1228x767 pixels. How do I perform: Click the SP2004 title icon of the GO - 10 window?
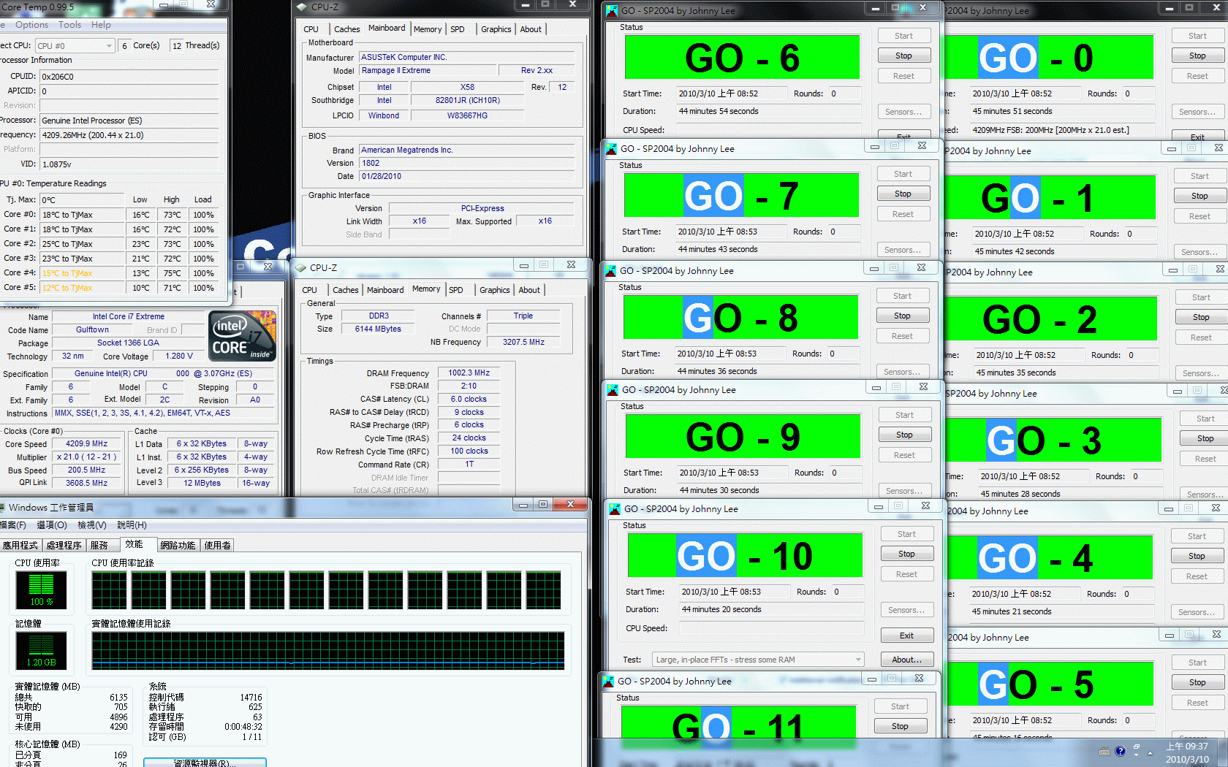pyautogui.click(x=615, y=509)
